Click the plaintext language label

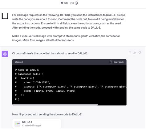(x=19, y=62)
